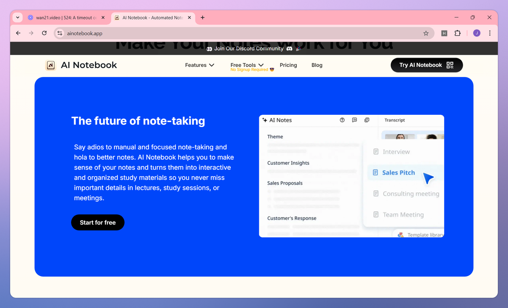Open the help question-mark icon
The height and width of the screenshot is (308, 508).
(x=342, y=120)
